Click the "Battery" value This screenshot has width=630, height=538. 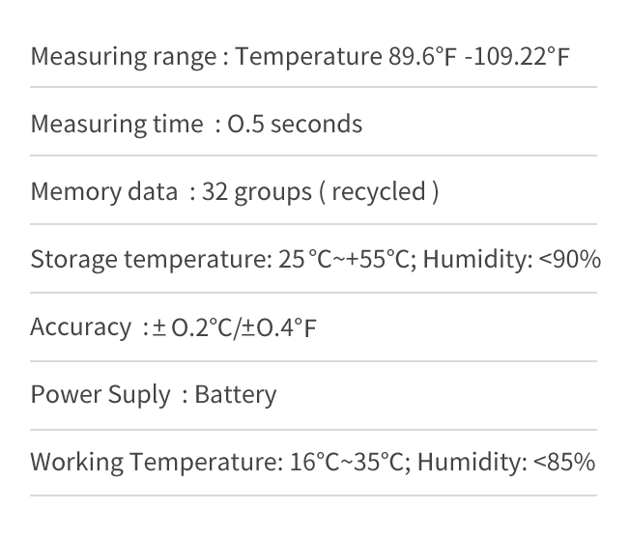click(236, 394)
